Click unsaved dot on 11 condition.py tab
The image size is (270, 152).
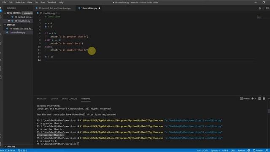(100, 8)
